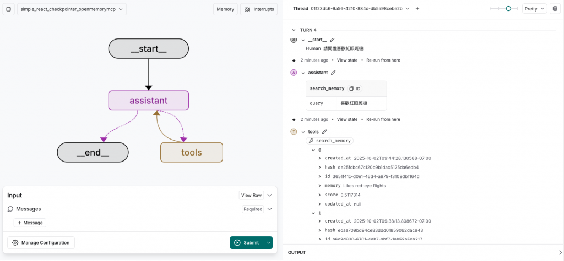The height and width of the screenshot is (261, 564).
Task: Click View state under assistant step
Action: pos(347,119)
